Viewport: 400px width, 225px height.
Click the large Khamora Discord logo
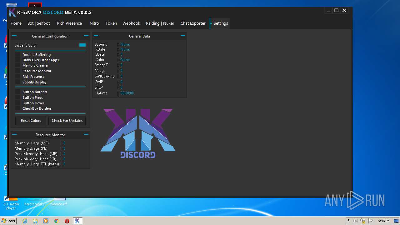[138, 133]
